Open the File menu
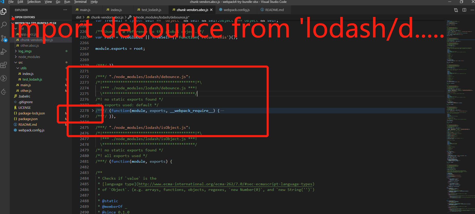475x214 pixels. [11, 2]
